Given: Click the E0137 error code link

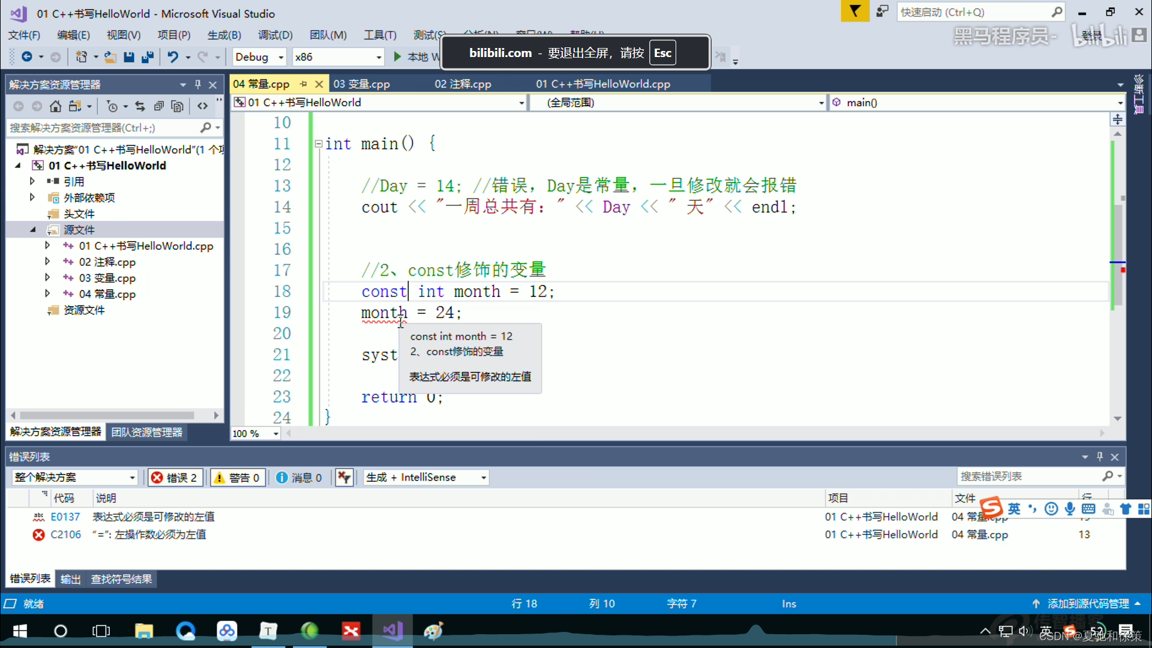Looking at the screenshot, I should [x=65, y=517].
